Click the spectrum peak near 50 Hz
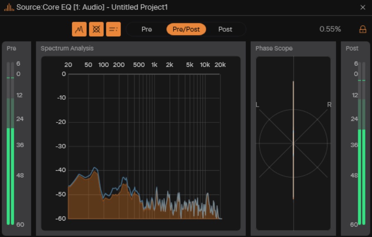The width and height of the screenshot is (372, 237). coord(95,168)
